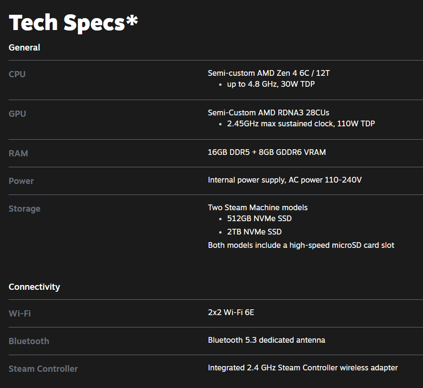Click the Steam Controller row label

pyautogui.click(x=43, y=369)
